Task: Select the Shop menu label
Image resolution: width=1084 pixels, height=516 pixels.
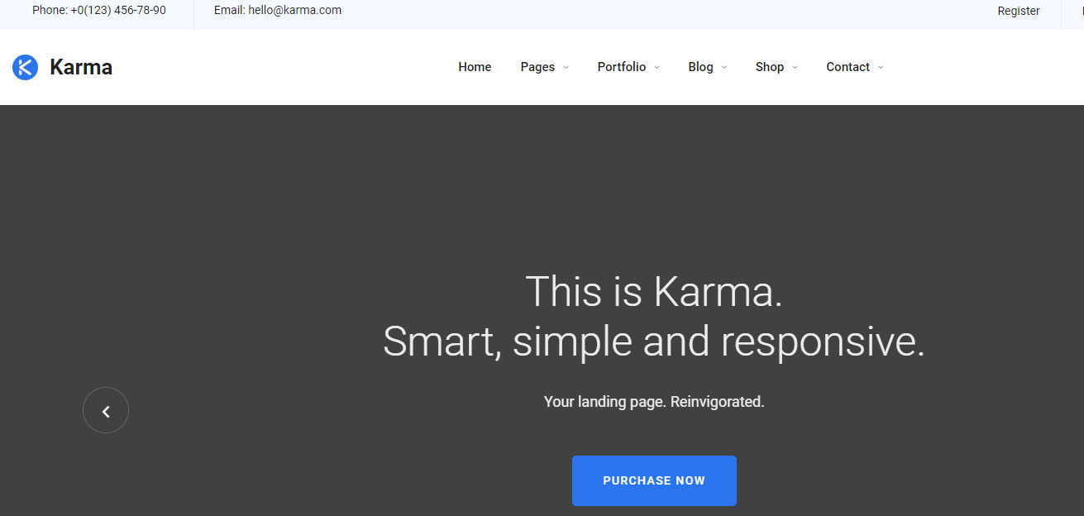Action: (x=769, y=67)
